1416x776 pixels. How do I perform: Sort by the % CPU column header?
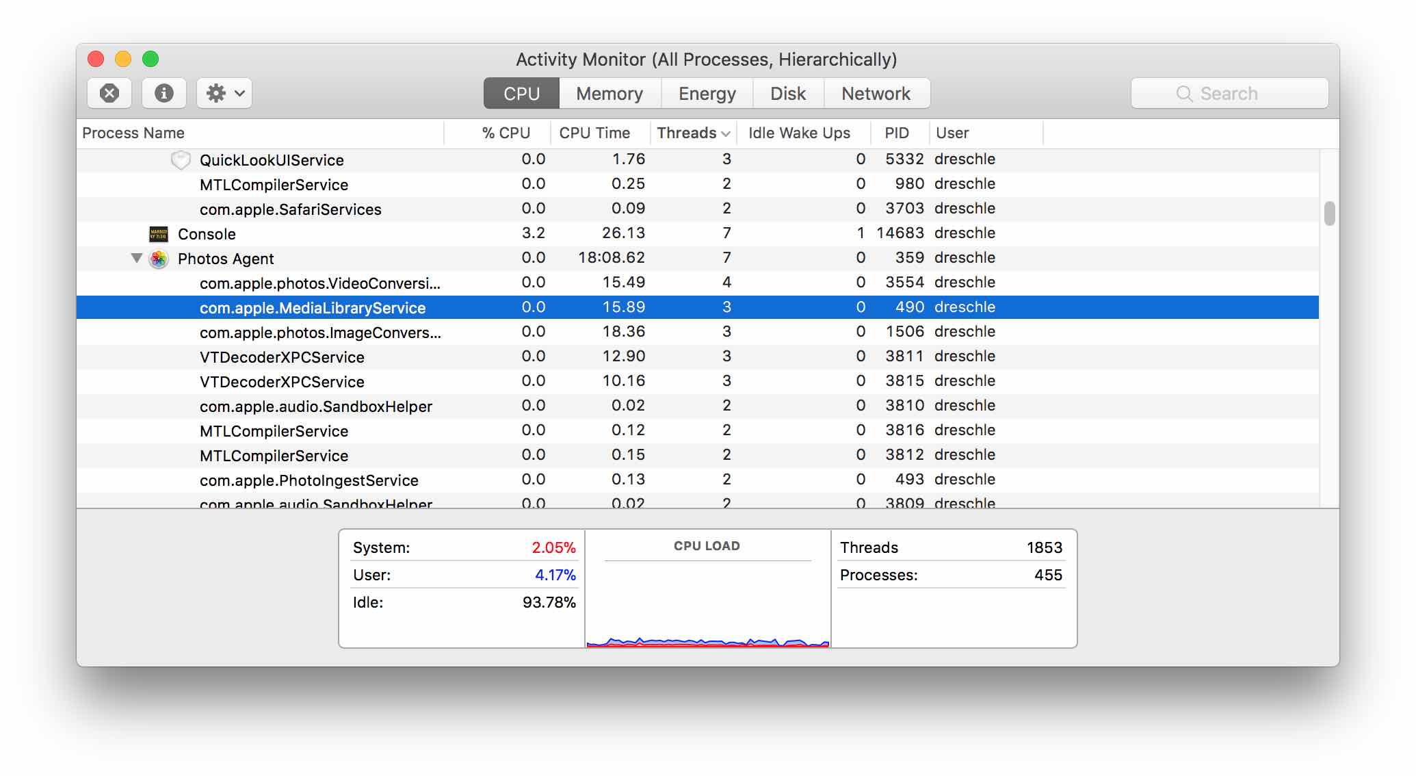[506, 133]
